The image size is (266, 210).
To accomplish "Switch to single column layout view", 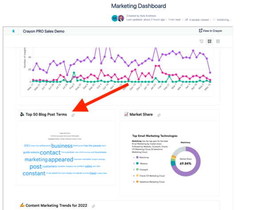I will tap(201, 42).
